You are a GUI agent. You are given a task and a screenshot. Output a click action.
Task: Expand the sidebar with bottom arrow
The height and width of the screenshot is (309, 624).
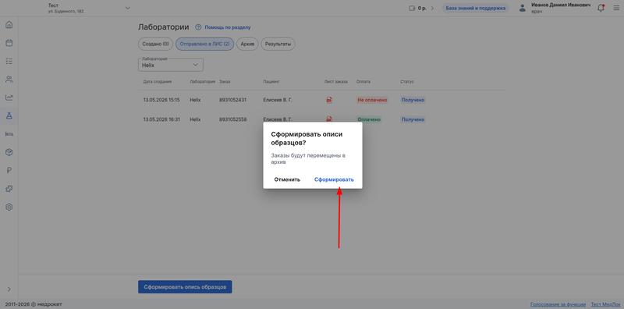pos(9,289)
